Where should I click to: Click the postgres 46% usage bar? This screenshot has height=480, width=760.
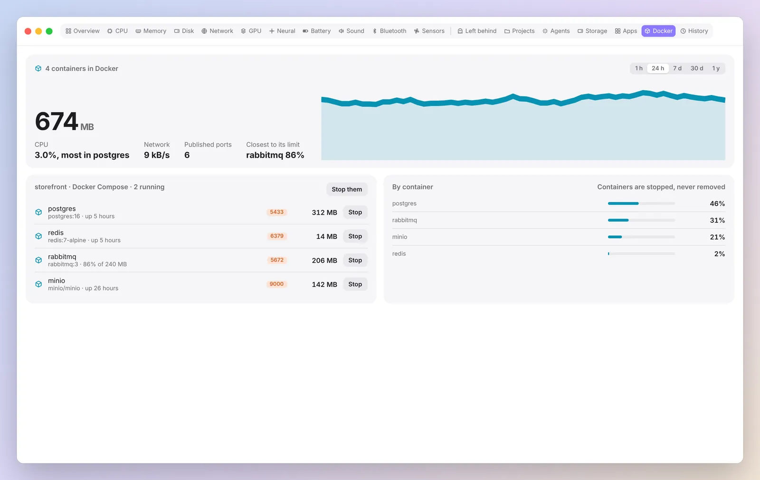(x=641, y=203)
